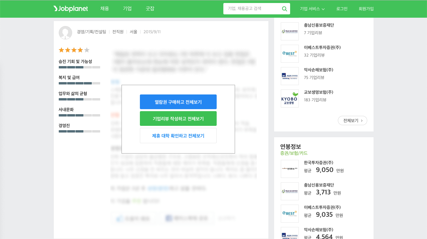
Task: Open 충남신용보증재단 company name in review list
Action: [319, 25]
